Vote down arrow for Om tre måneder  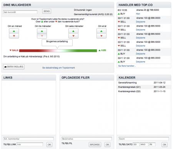coord(42,36)
